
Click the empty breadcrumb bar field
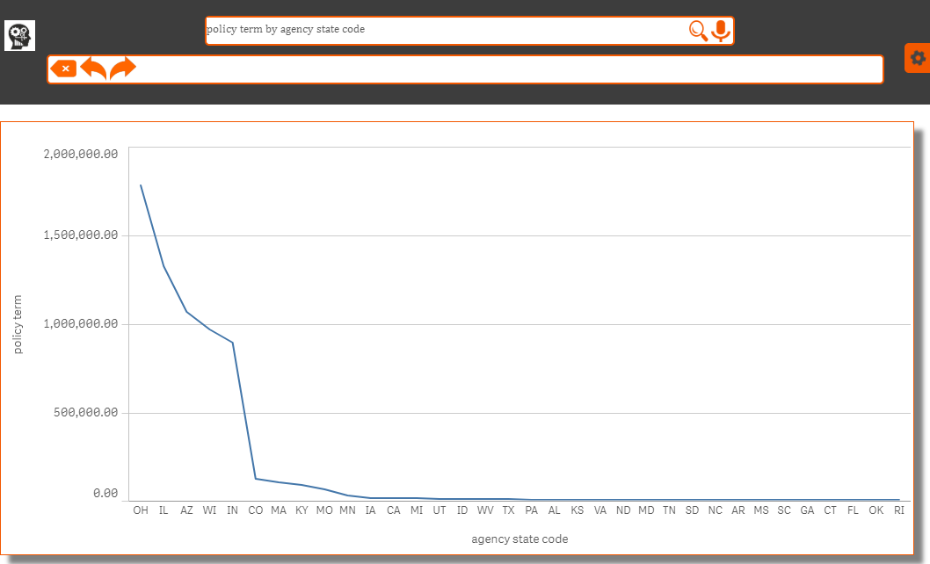[x=466, y=69]
